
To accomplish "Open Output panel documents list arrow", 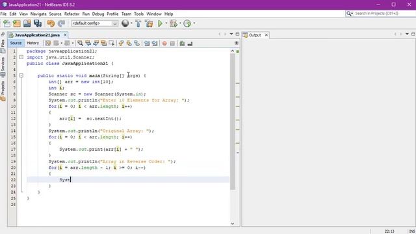I will (x=407, y=34).
